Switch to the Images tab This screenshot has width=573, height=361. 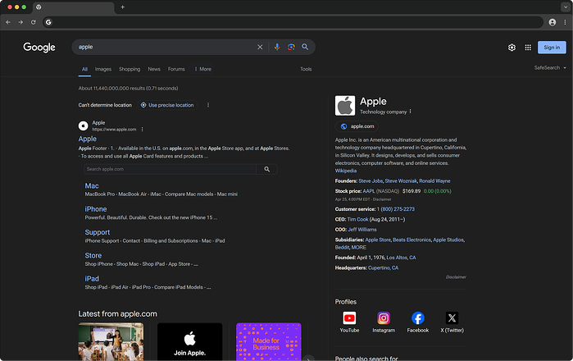coord(102,69)
